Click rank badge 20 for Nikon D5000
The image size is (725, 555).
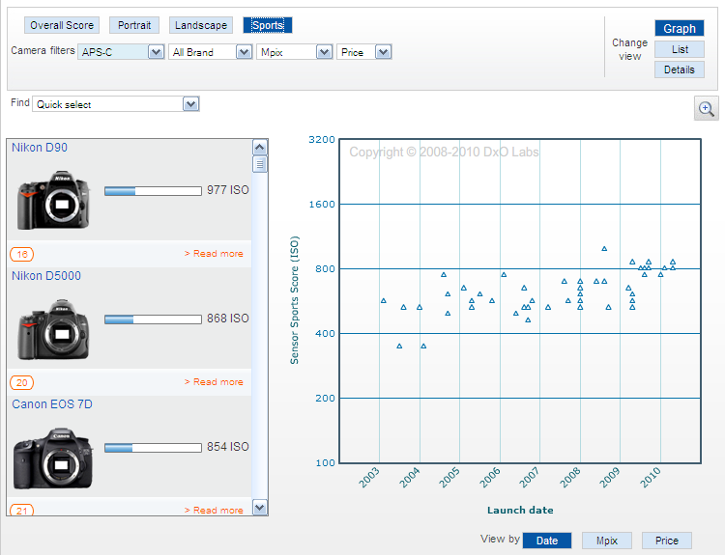21,382
